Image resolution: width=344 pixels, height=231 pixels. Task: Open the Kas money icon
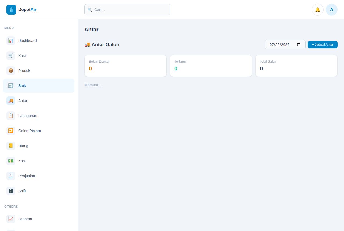(11, 161)
